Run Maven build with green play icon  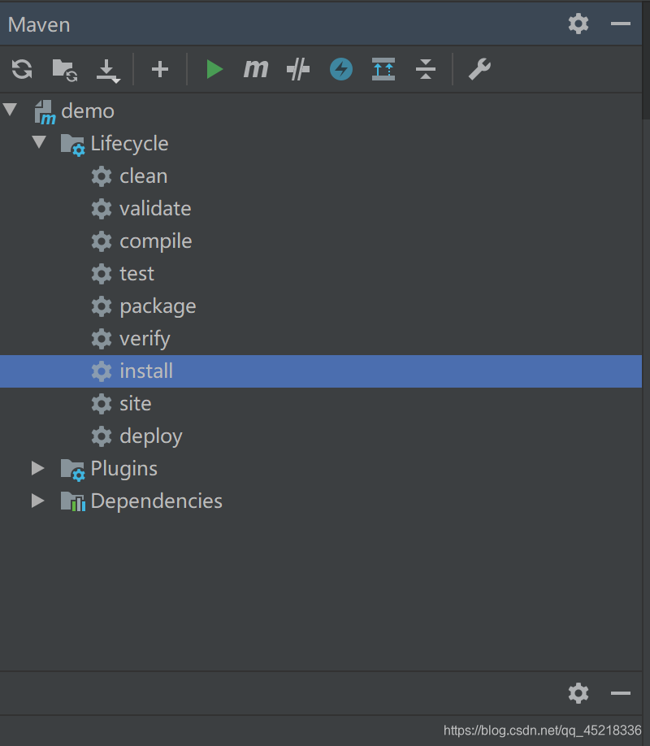(x=214, y=69)
